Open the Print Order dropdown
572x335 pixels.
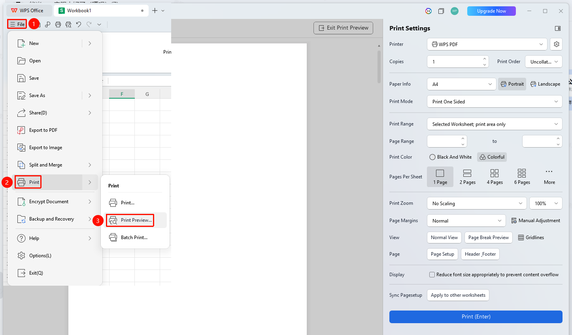pyautogui.click(x=544, y=62)
